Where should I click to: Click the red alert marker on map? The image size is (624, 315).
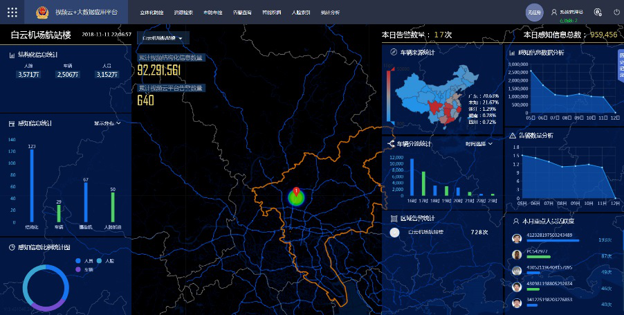point(296,190)
